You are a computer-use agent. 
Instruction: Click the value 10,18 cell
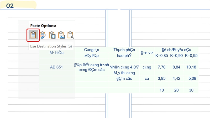[191, 67]
